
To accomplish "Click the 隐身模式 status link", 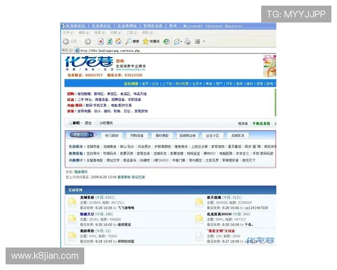I will click(x=81, y=172).
